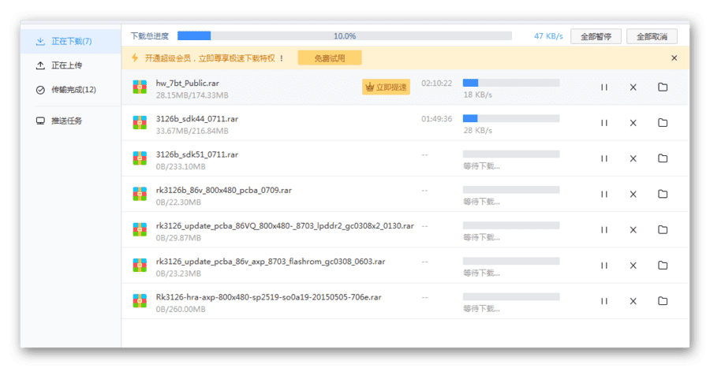The height and width of the screenshot is (368, 710).
Task: Select file name 3126b_sdk44_0711.rar
Action: (197, 119)
